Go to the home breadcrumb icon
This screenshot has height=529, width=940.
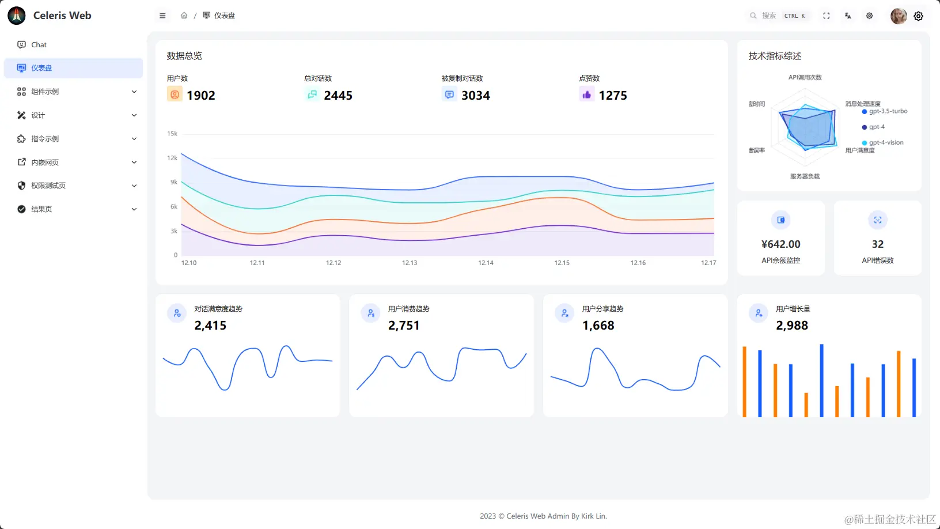tap(184, 16)
